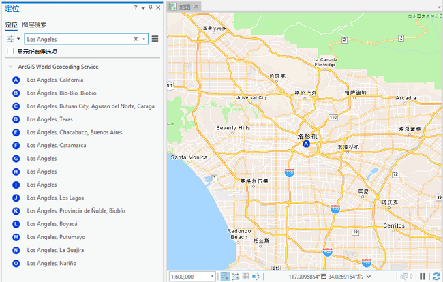
Task: Click the blue A marker on the map
Action: click(x=306, y=144)
